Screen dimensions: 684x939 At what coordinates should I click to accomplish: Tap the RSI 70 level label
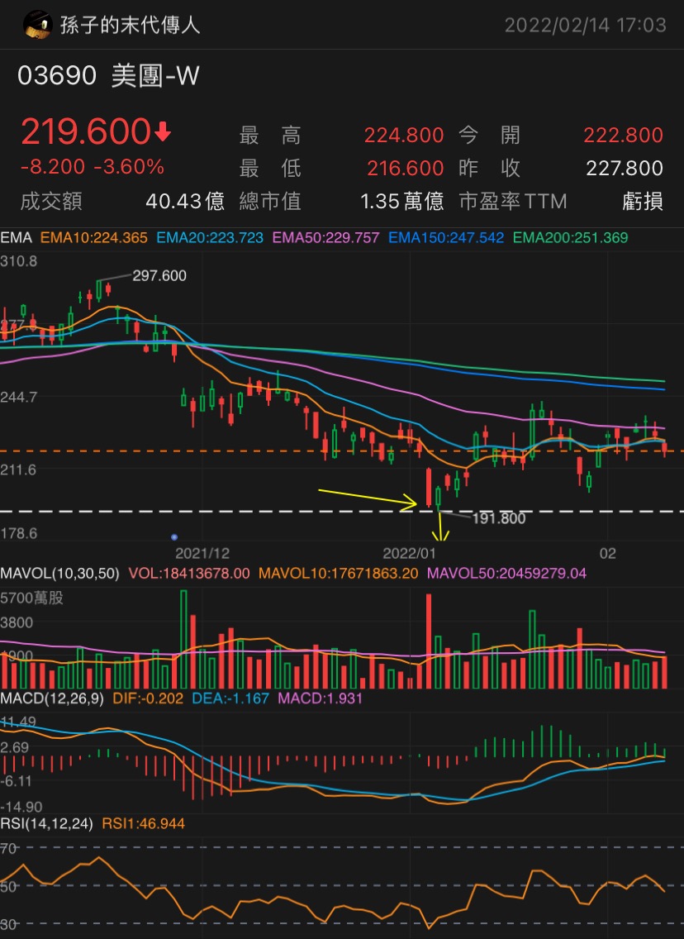[x=8, y=848]
